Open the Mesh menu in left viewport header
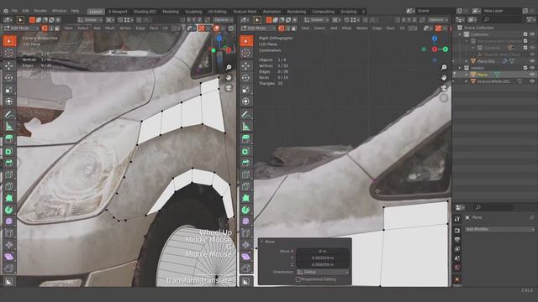Viewport: 538px width, 302px height. click(x=110, y=28)
